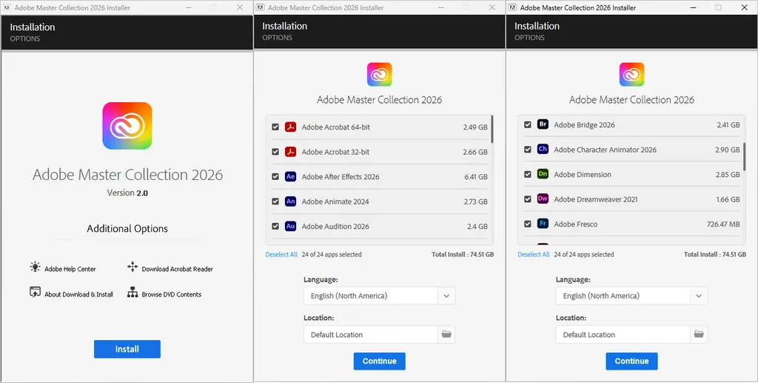Screen dimensions: 758x383
Task: Click 24 of 24 apps selected in right window
Action: [584, 254]
